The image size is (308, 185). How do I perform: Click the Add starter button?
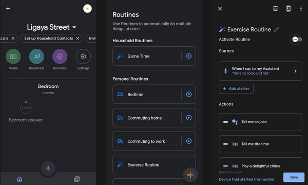point(236,89)
